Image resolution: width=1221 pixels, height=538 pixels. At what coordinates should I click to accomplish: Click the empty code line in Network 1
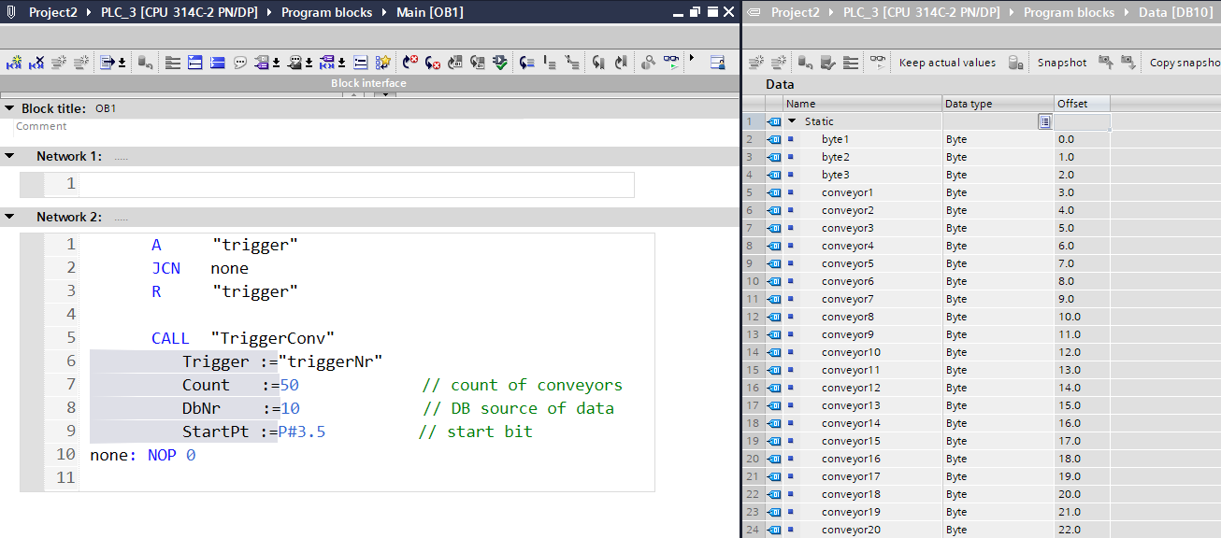[x=355, y=184]
